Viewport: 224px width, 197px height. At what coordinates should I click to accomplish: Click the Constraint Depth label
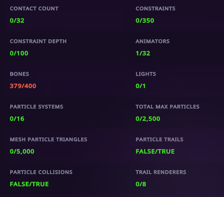coord(38,41)
